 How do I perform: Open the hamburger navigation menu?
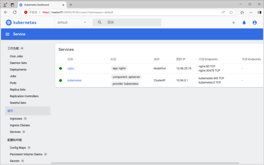coord(7,34)
